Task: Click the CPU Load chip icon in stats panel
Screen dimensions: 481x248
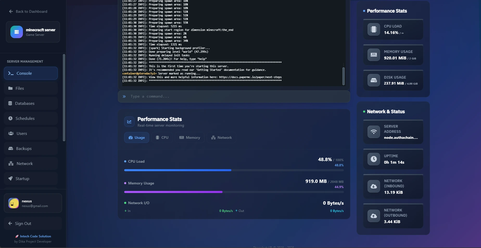Action: pyautogui.click(x=374, y=29)
